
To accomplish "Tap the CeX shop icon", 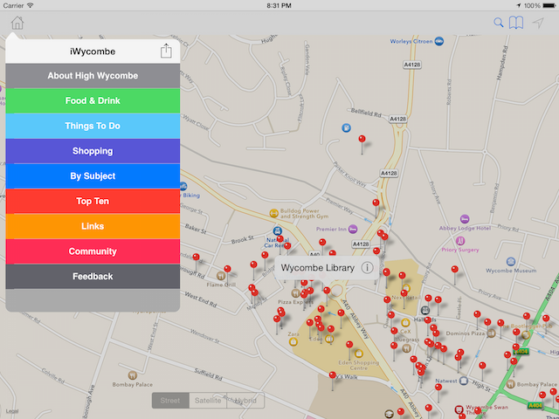I will point(405,323).
